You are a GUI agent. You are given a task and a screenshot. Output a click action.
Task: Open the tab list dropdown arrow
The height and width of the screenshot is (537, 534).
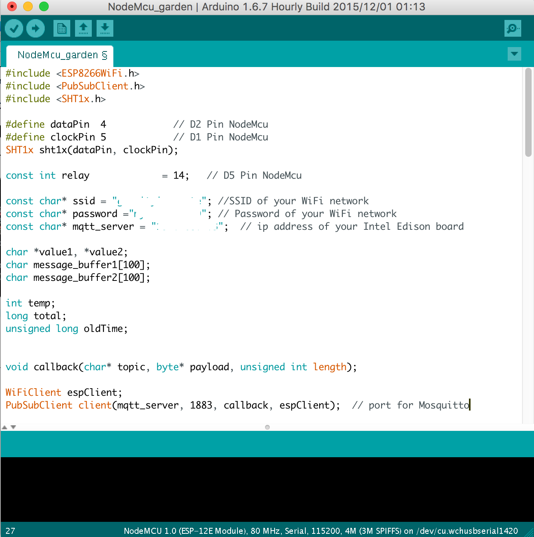click(x=514, y=53)
